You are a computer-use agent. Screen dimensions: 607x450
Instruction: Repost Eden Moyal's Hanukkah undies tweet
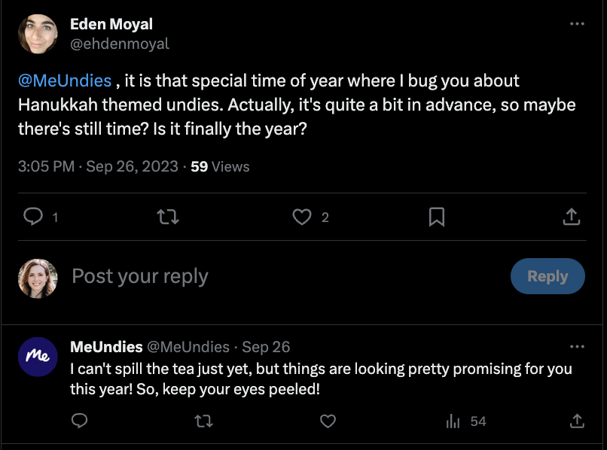(167, 217)
